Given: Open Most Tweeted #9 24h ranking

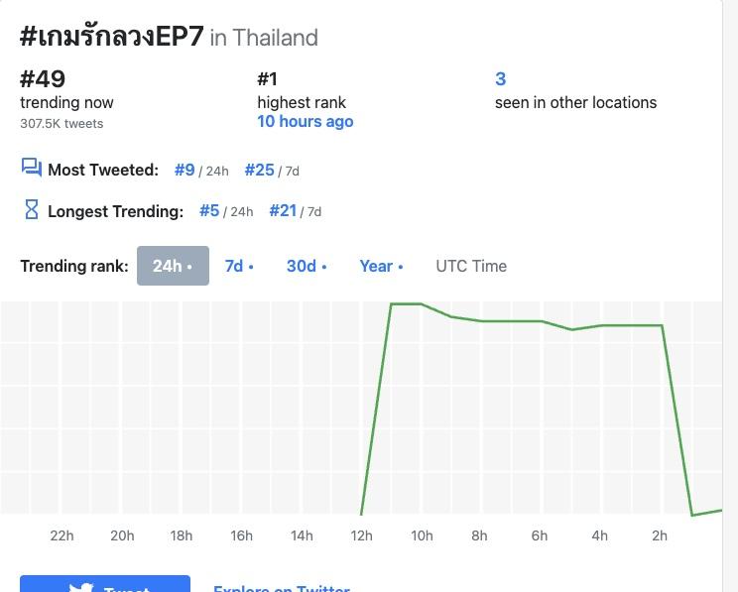Looking at the screenshot, I should pos(184,170).
